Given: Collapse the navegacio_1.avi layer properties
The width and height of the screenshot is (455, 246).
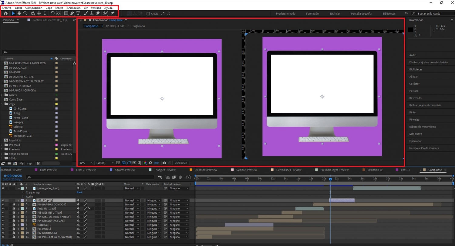Looking at the screenshot, I should point(19,188).
